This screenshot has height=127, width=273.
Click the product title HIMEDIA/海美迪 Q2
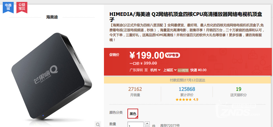pyautogui.click(x=186, y=17)
